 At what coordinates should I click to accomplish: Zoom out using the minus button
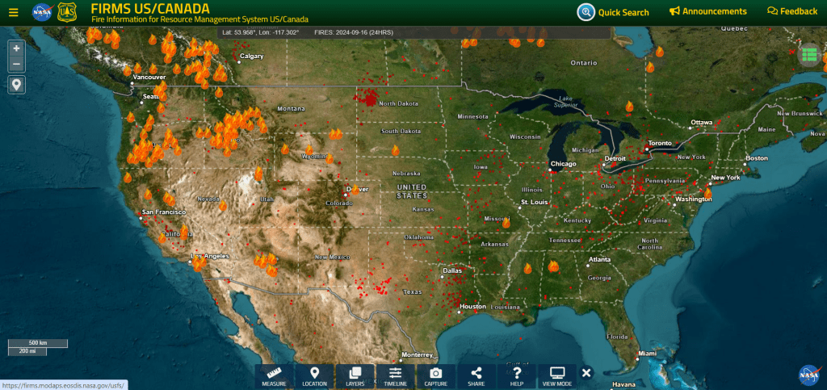click(x=17, y=64)
